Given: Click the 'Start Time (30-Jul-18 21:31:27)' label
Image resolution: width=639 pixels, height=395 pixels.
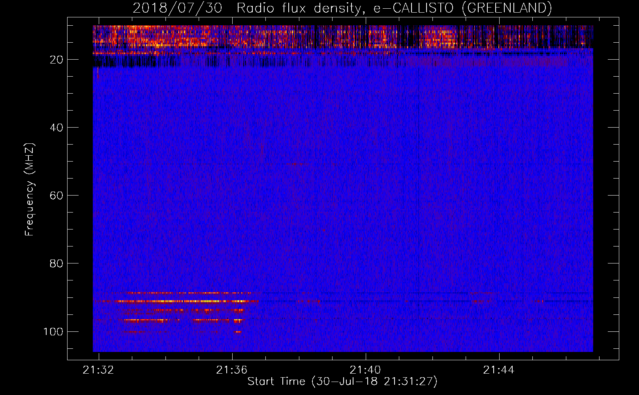Looking at the screenshot, I should (342, 382).
